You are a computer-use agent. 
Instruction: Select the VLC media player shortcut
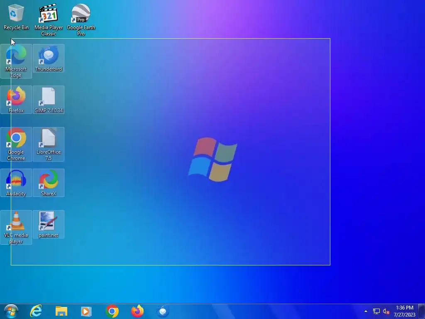[x=16, y=227]
